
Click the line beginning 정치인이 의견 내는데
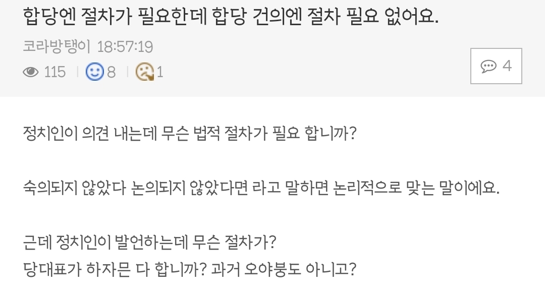pos(190,133)
